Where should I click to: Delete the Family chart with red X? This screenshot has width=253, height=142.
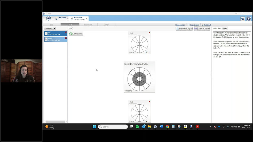(x=66, y=38)
